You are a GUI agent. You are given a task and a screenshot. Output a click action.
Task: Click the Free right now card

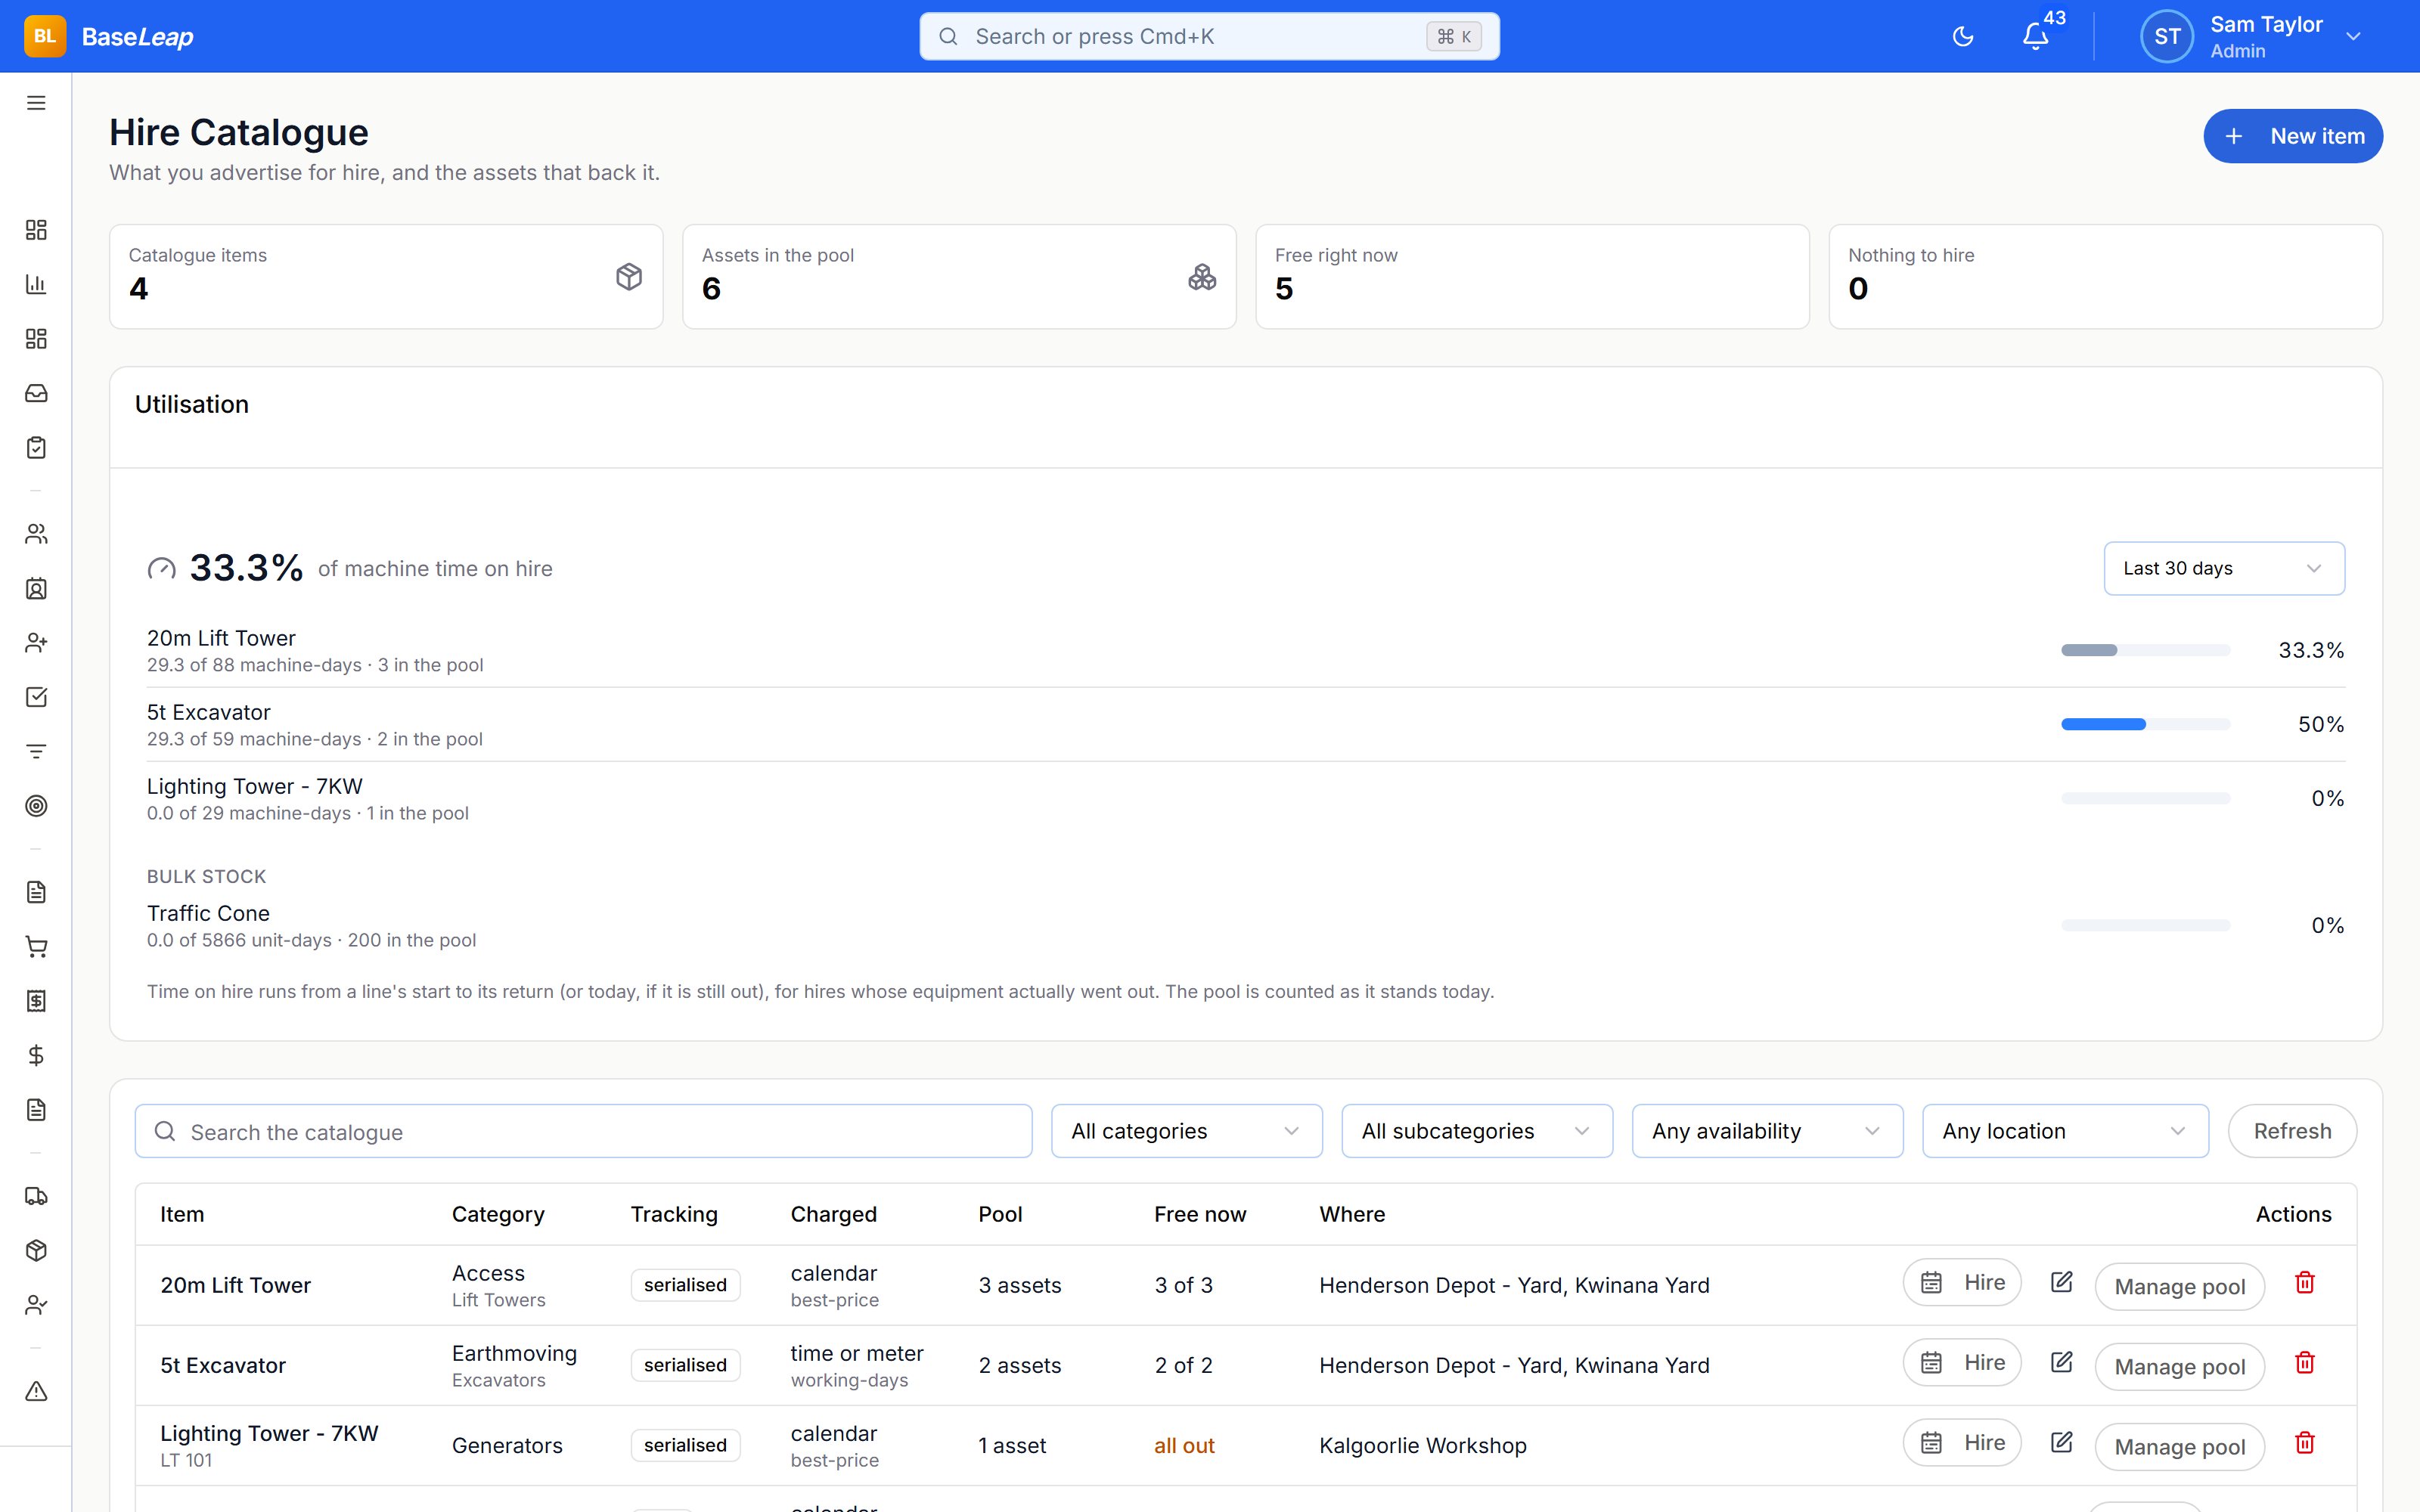pyautogui.click(x=1532, y=276)
